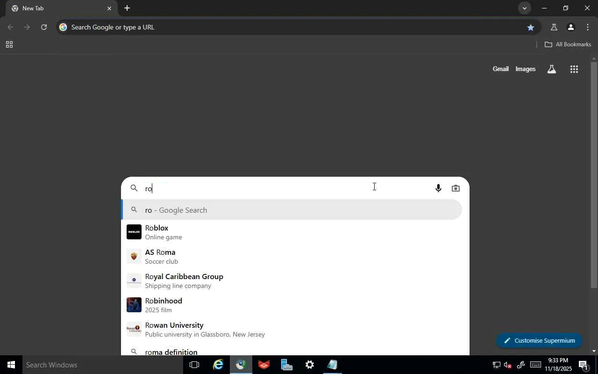
Task: Open Search Labs flask icon on page
Action: [552, 69]
